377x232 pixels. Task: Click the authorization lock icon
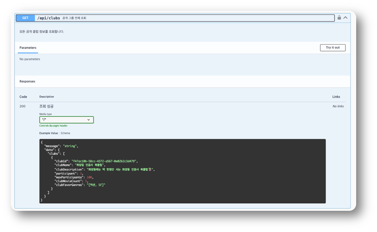click(339, 17)
